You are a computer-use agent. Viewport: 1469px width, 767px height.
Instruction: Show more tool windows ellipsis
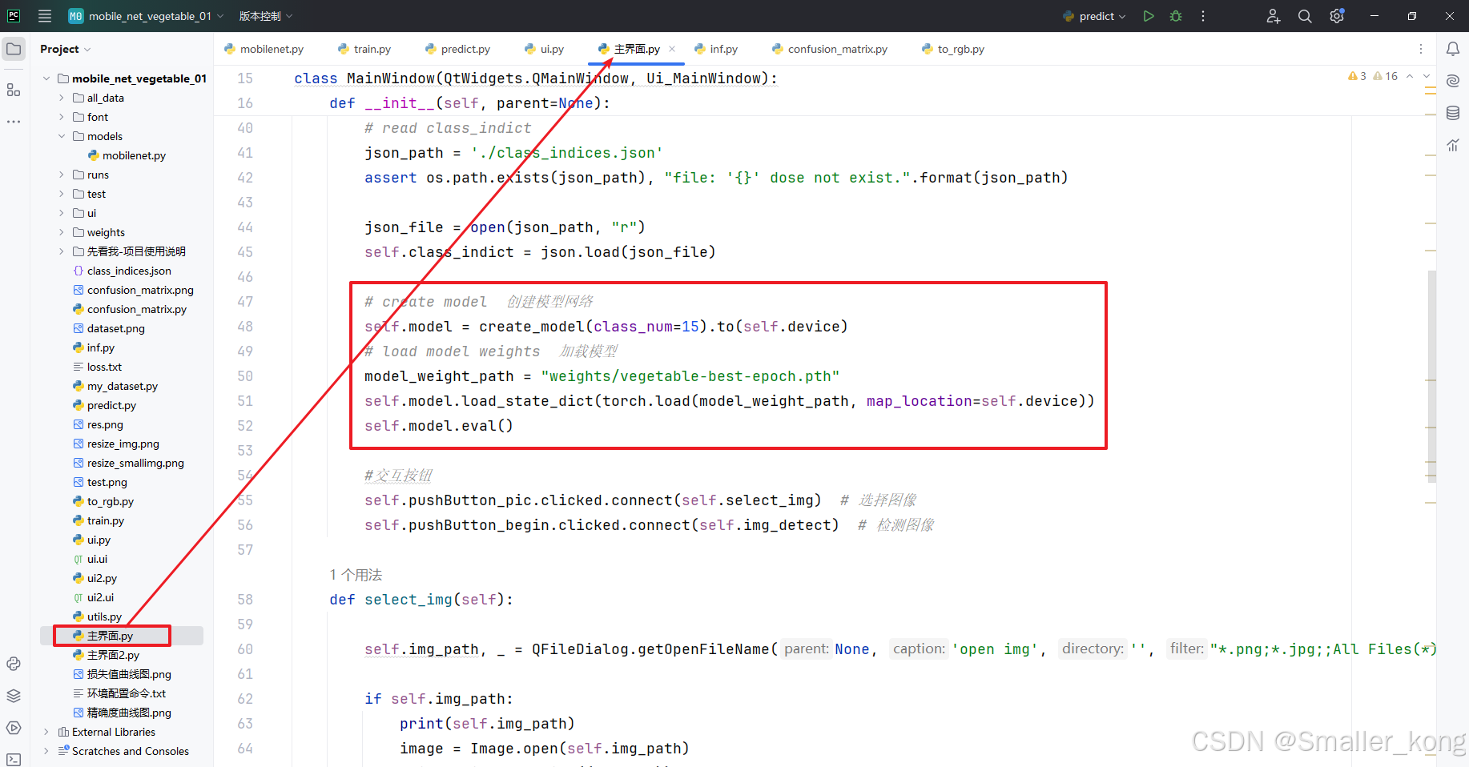[14, 122]
